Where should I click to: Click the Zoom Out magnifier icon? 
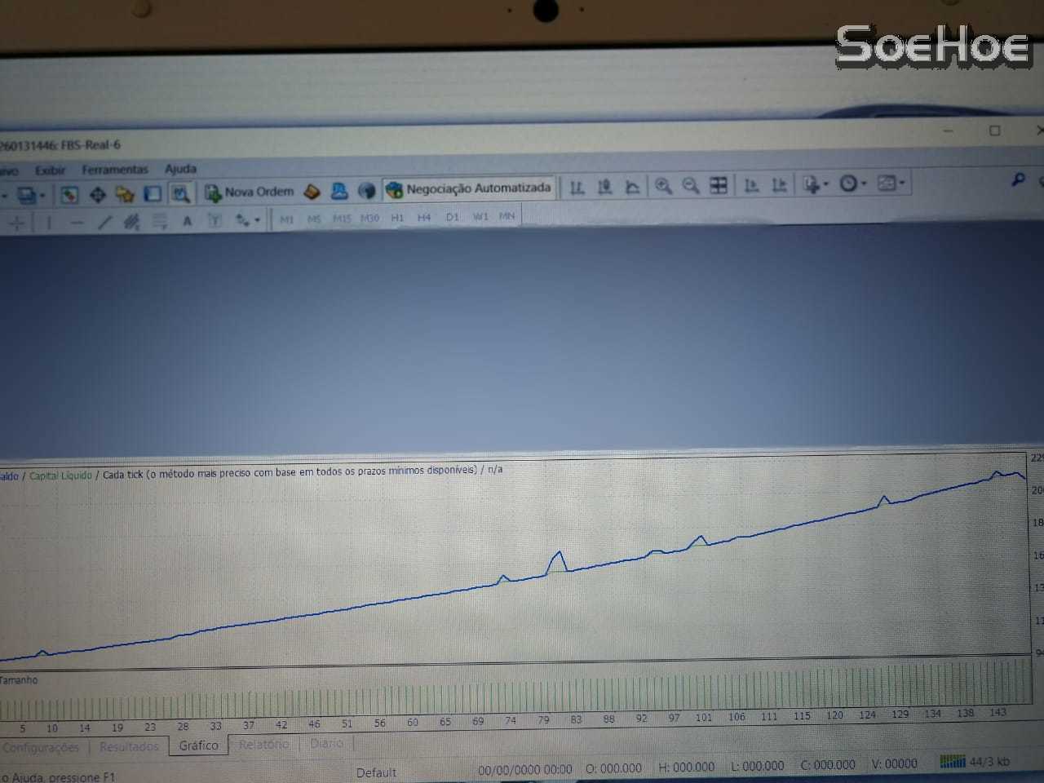click(x=689, y=187)
